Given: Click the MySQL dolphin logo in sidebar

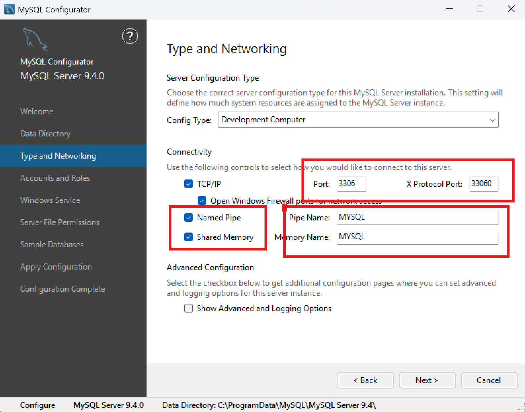Looking at the screenshot, I should (35, 40).
